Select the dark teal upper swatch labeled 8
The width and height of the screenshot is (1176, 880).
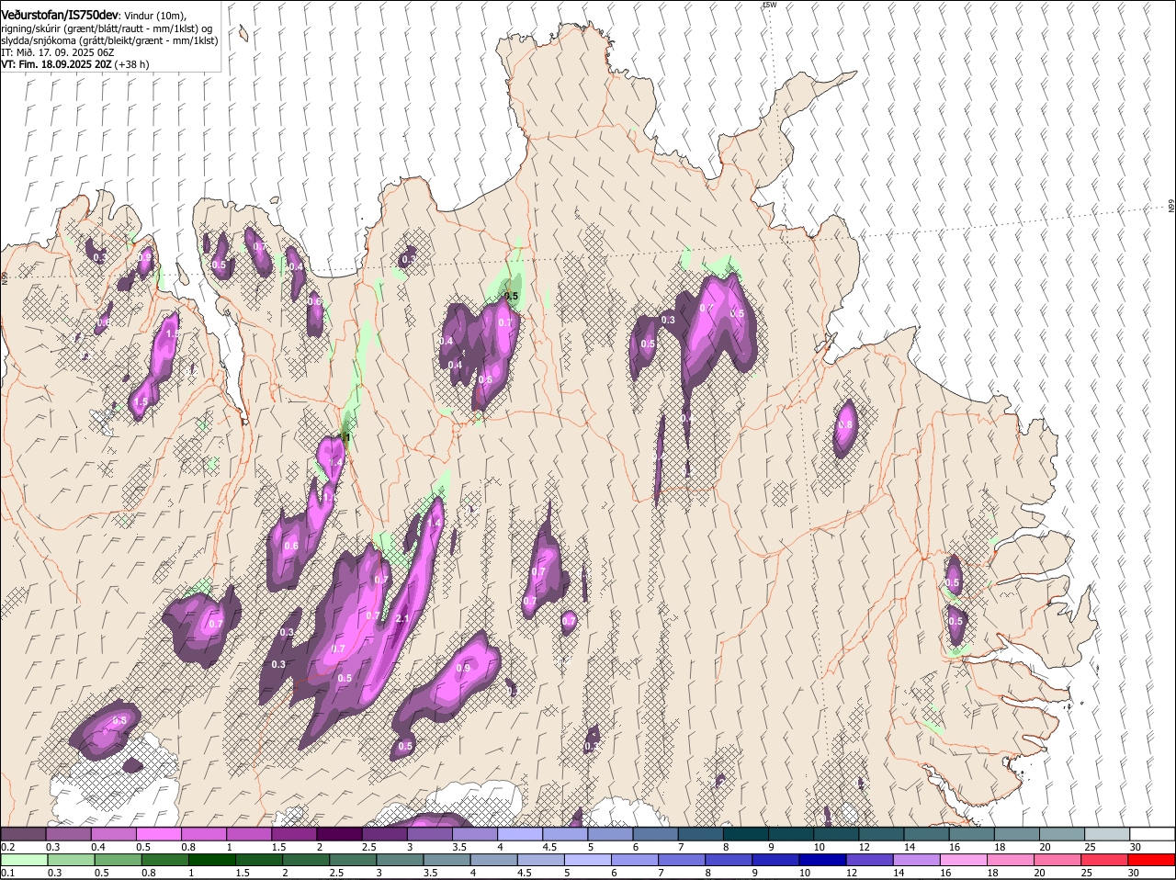tap(746, 833)
